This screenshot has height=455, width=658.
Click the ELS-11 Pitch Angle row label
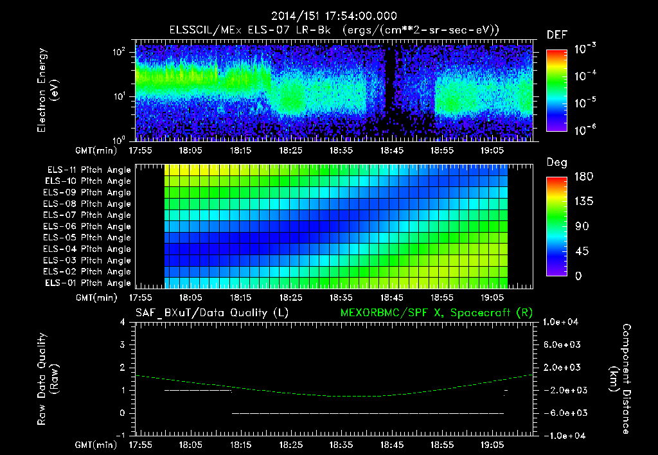click(x=89, y=170)
